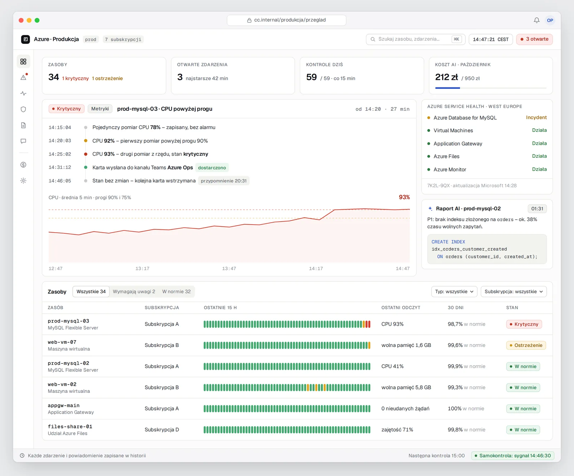Click the 7 subskrypcji chip
Image resolution: width=574 pixels, height=476 pixels.
(x=123, y=39)
